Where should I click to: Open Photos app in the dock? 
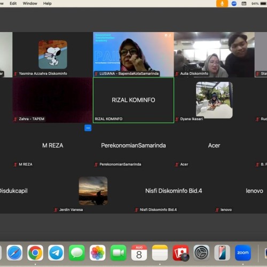[x=98, y=253]
